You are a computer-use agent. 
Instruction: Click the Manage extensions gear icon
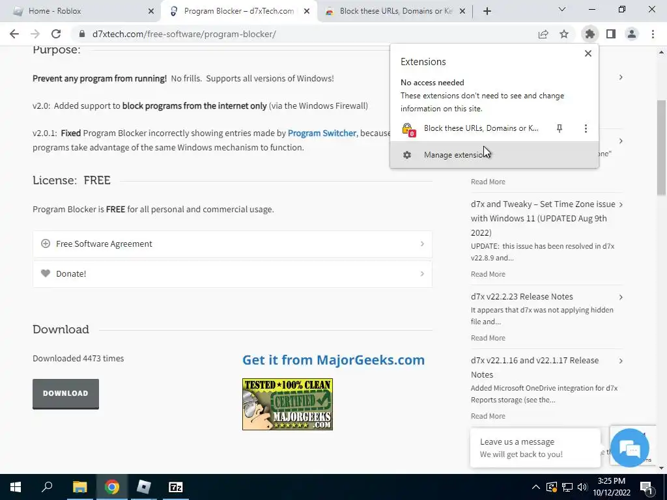407,155
